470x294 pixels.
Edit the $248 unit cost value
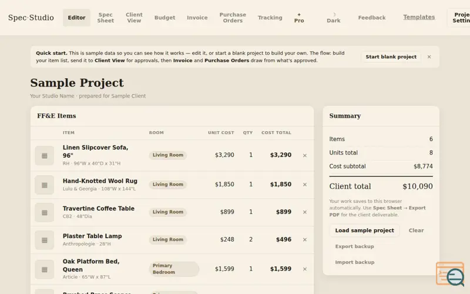[227, 240]
